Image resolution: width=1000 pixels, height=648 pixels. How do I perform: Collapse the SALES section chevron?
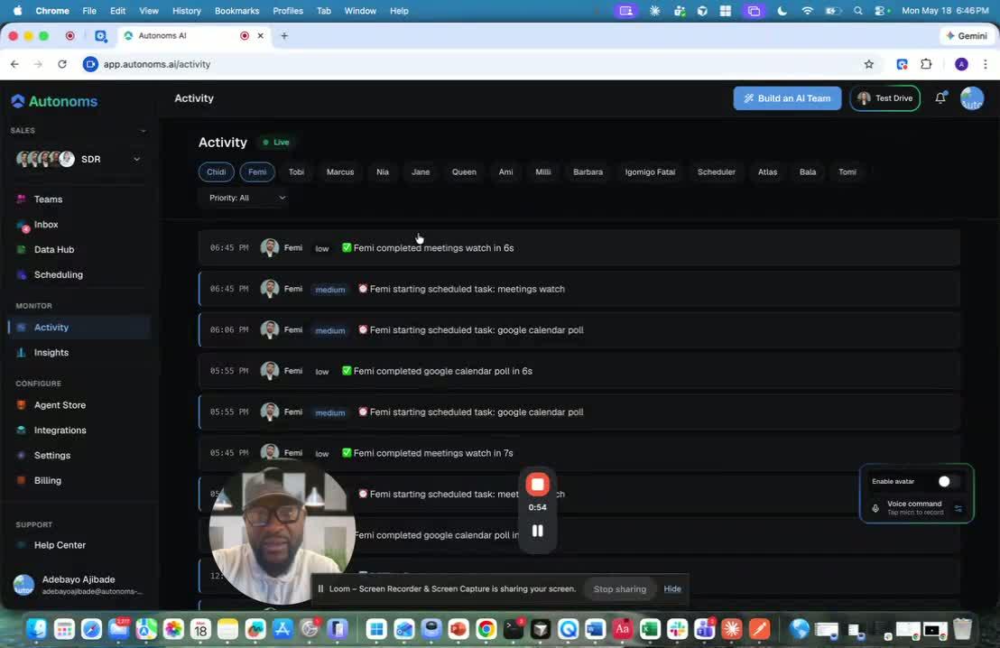point(143,131)
